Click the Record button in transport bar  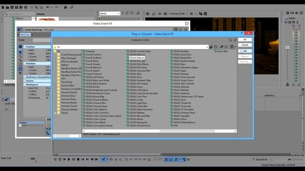(x=55, y=160)
